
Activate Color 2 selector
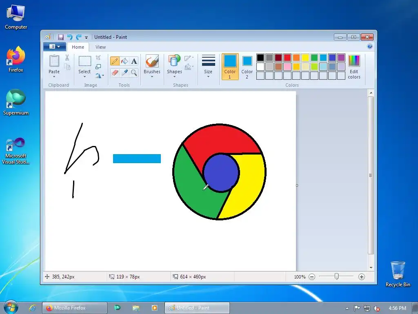[247, 67]
